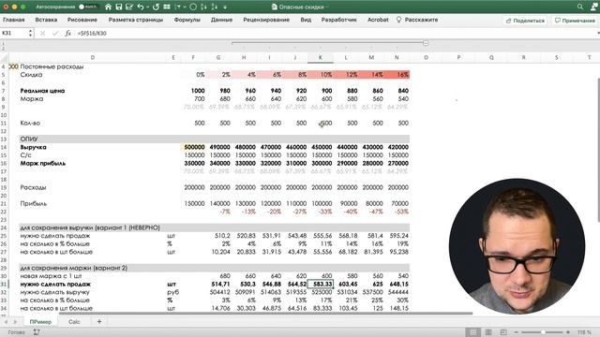Open the Главная ribbon tab

[x=14, y=20]
